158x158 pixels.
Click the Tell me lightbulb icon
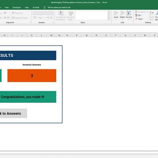(x=45, y=7)
